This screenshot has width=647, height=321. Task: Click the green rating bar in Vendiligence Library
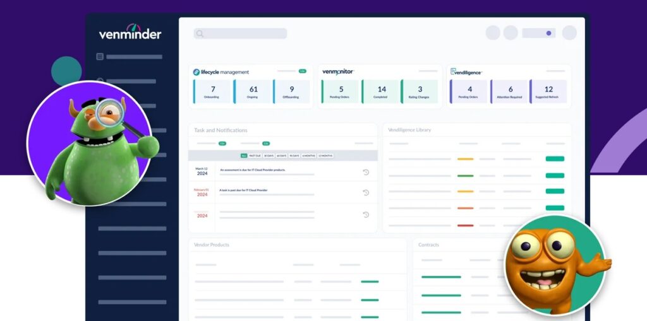[x=466, y=175]
